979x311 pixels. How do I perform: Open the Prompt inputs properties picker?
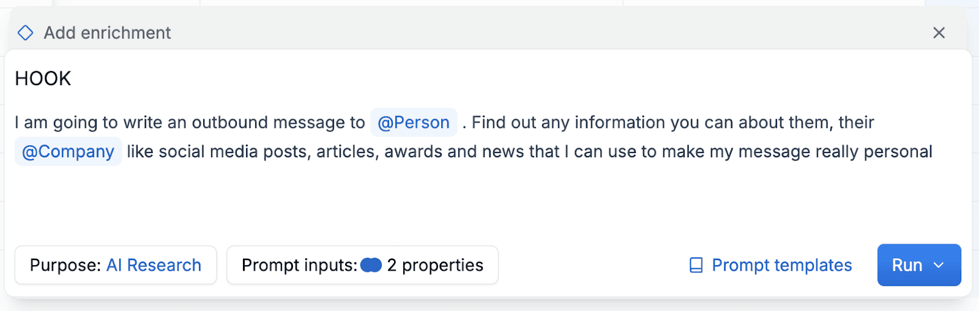(362, 265)
